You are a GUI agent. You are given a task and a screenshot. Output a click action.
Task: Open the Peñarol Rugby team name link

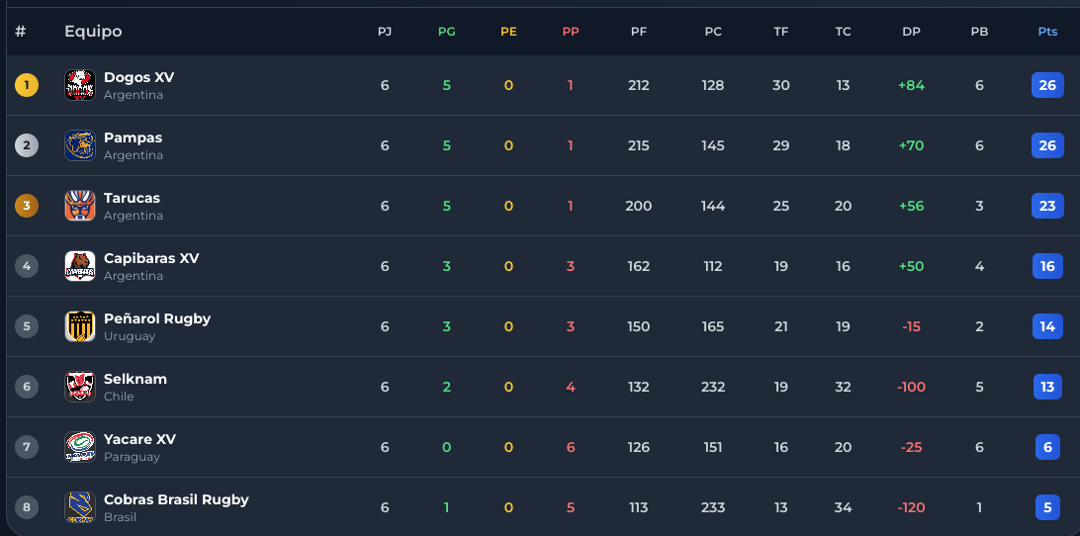coord(157,318)
